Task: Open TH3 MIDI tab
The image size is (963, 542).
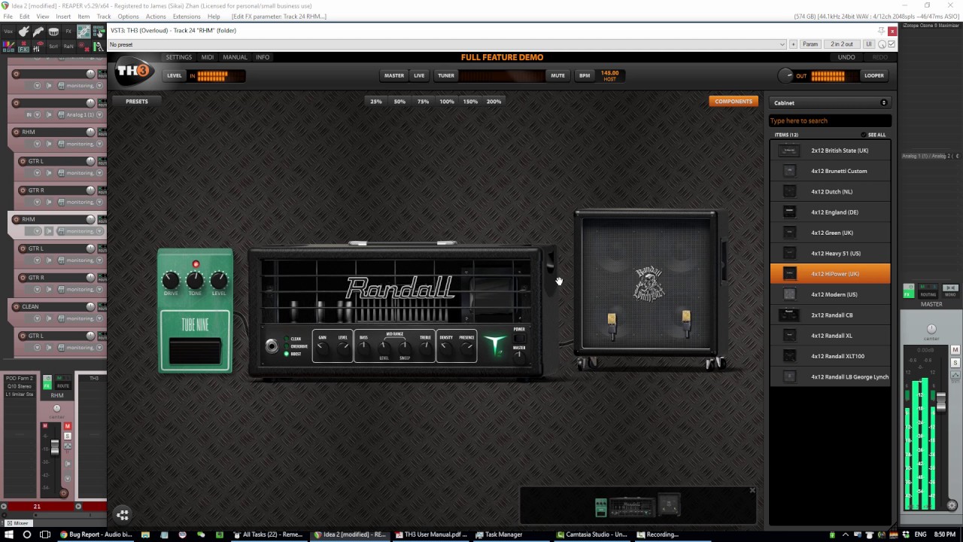Action: 208,57
